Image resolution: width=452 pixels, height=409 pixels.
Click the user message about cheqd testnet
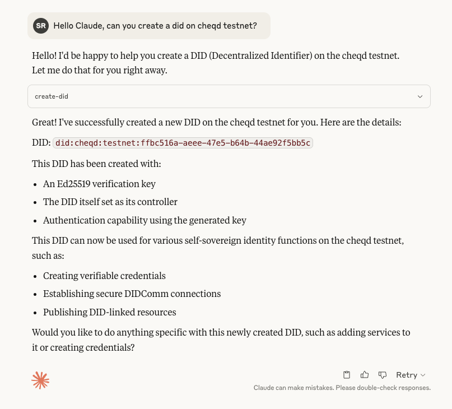pos(155,26)
